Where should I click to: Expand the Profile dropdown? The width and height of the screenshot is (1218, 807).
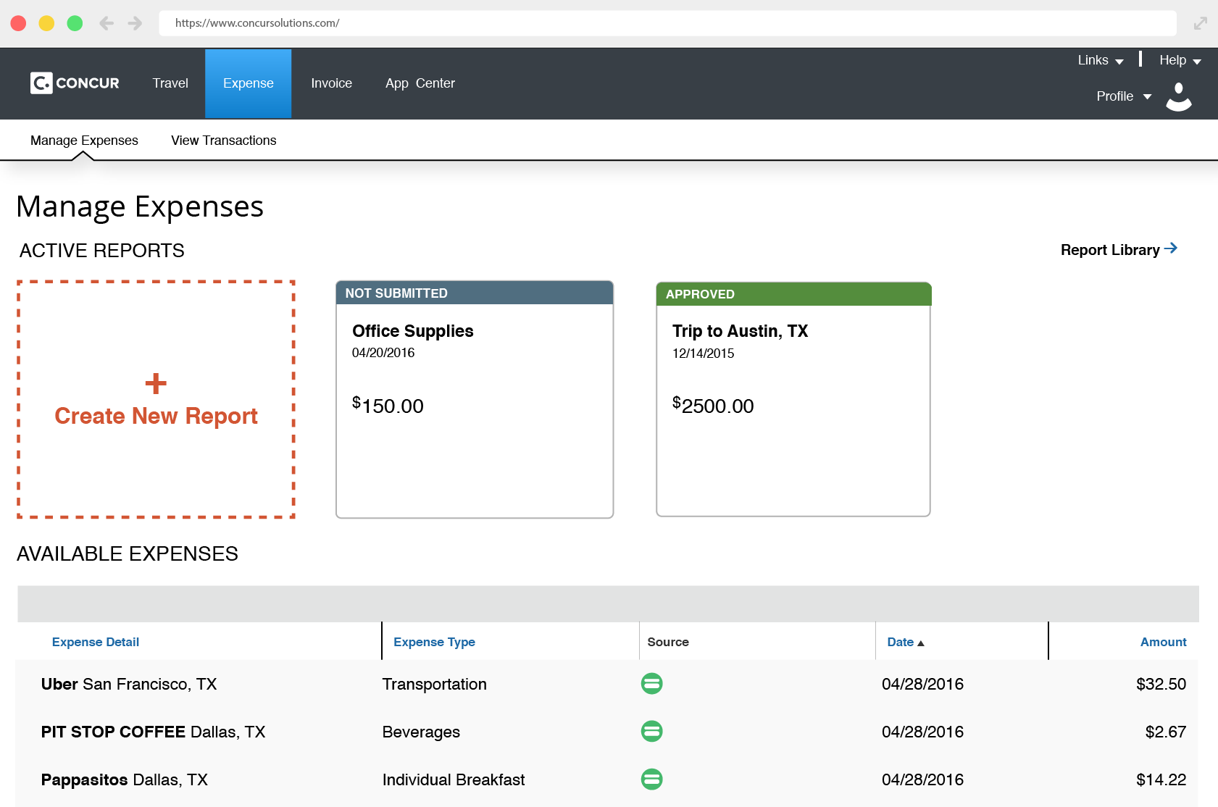(x=1122, y=96)
